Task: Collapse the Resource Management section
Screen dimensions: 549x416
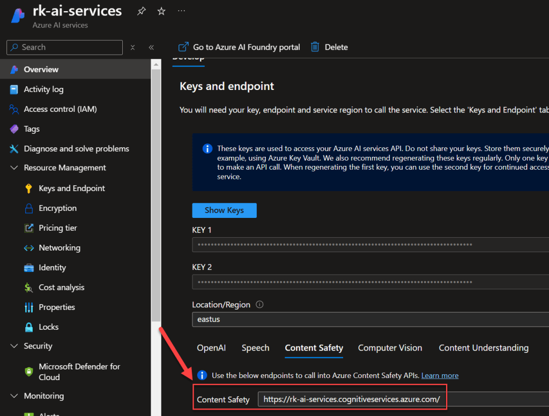Action: click(x=14, y=168)
